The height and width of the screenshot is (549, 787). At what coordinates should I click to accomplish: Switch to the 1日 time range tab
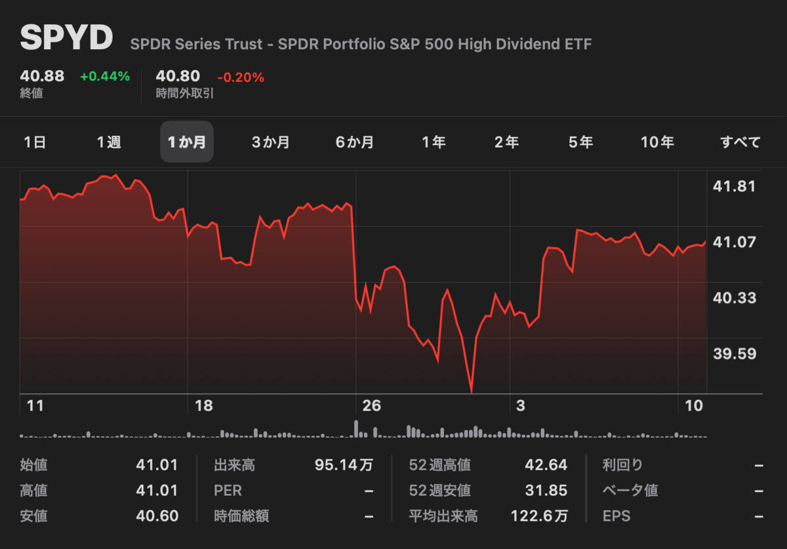[35, 142]
